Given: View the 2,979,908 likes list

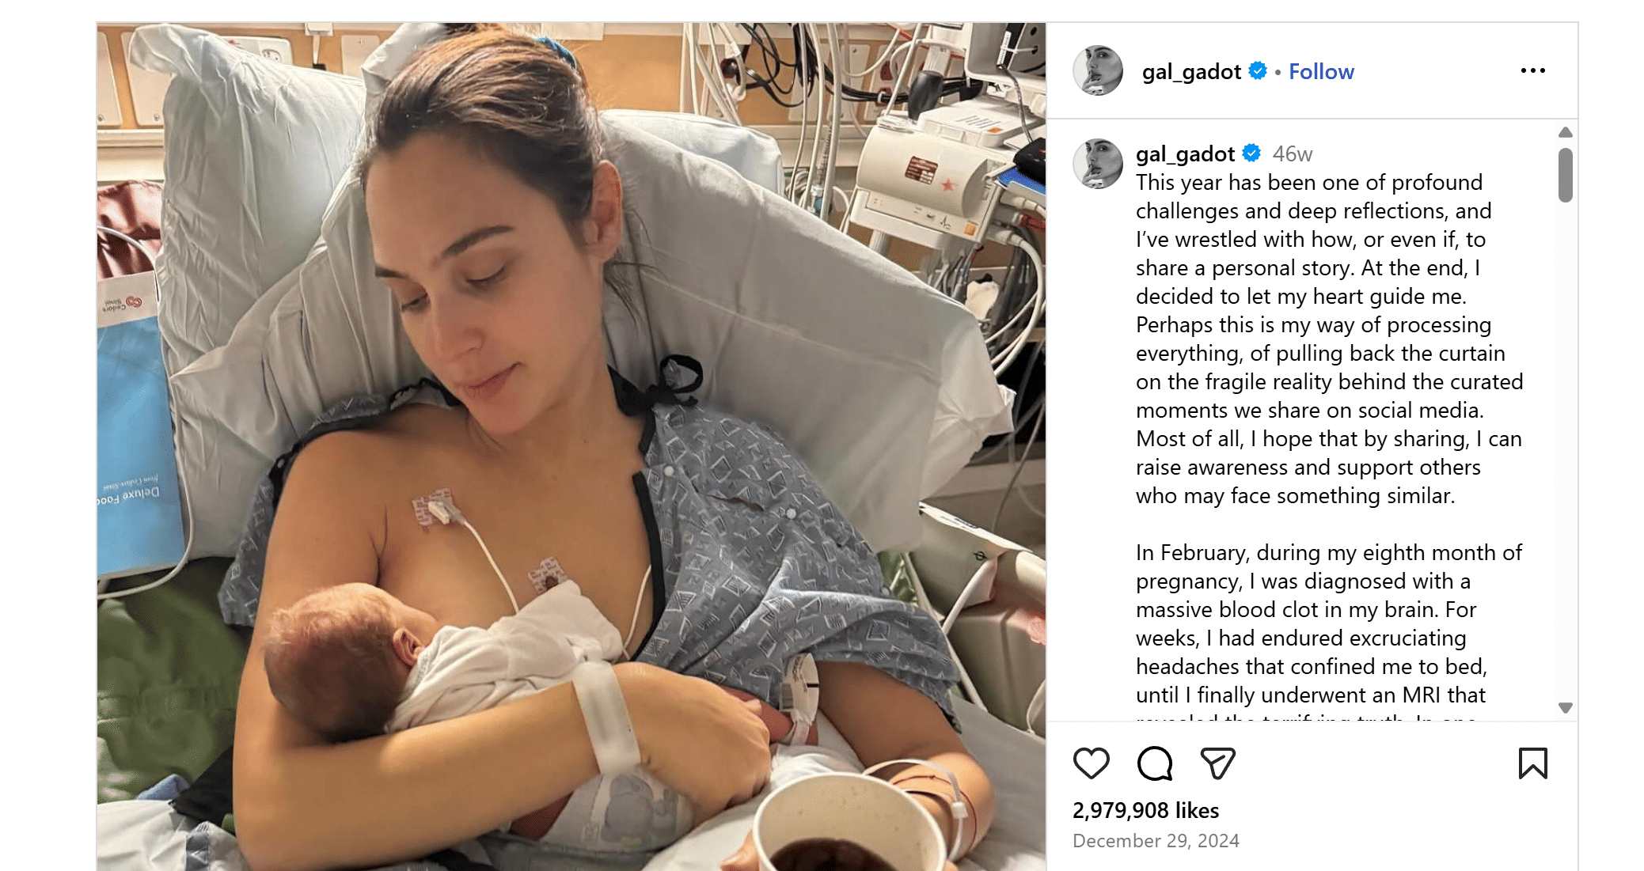Looking at the screenshot, I should point(1145,810).
